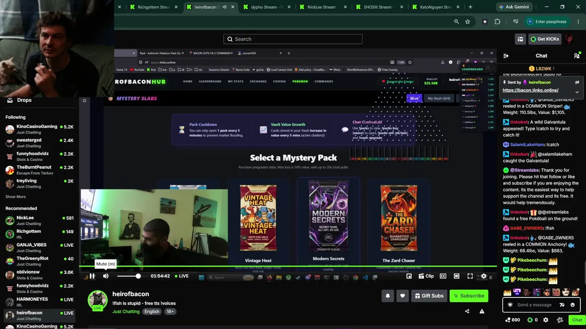Mute the stream with the speaker icon
This screenshot has height=329, width=586.
click(x=106, y=276)
